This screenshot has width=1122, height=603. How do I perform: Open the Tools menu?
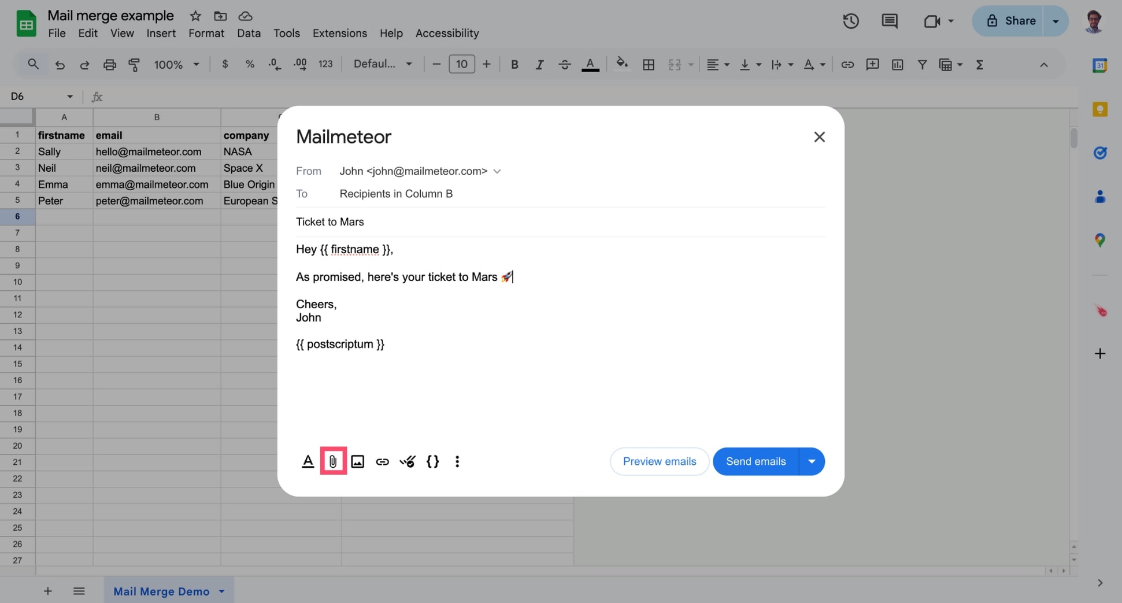pos(287,34)
